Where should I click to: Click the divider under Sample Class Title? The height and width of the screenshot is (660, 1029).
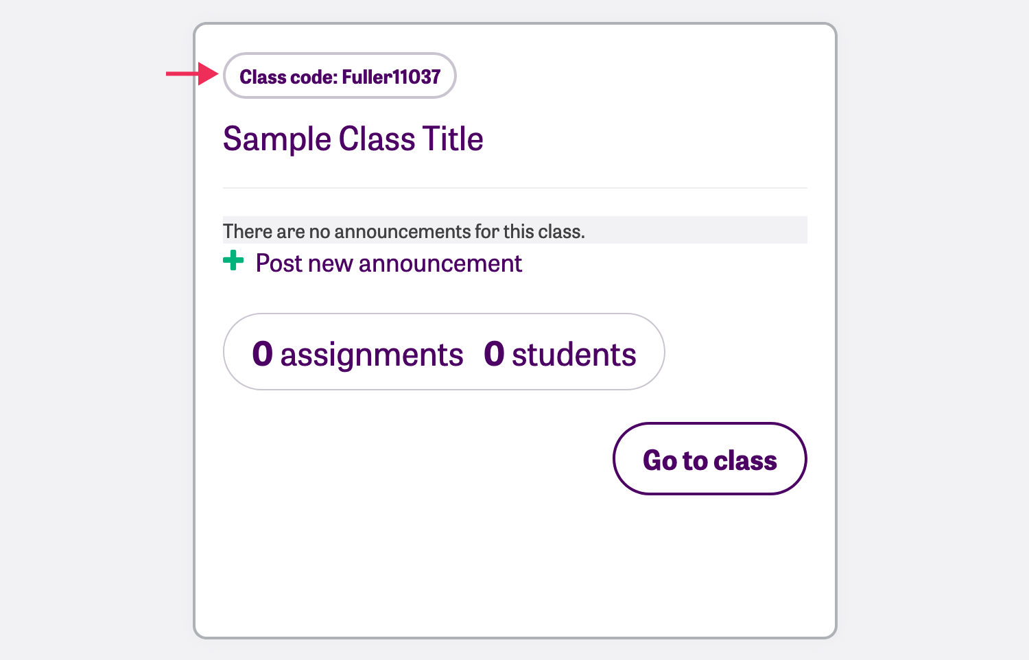point(514,187)
